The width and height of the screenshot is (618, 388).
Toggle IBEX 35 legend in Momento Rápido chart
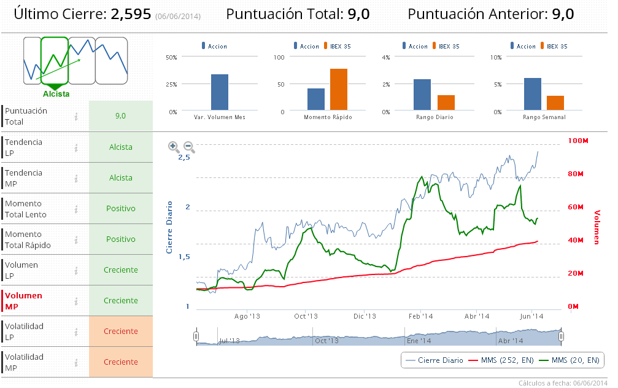tap(338, 46)
